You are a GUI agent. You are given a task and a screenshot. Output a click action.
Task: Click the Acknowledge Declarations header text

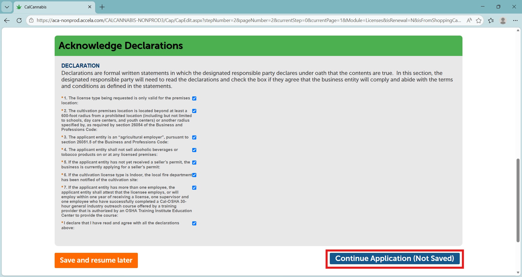pyautogui.click(x=121, y=46)
